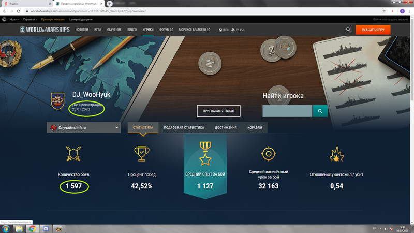Open the Центр поддержки link
414x233 pixels.
coord(81,19)
